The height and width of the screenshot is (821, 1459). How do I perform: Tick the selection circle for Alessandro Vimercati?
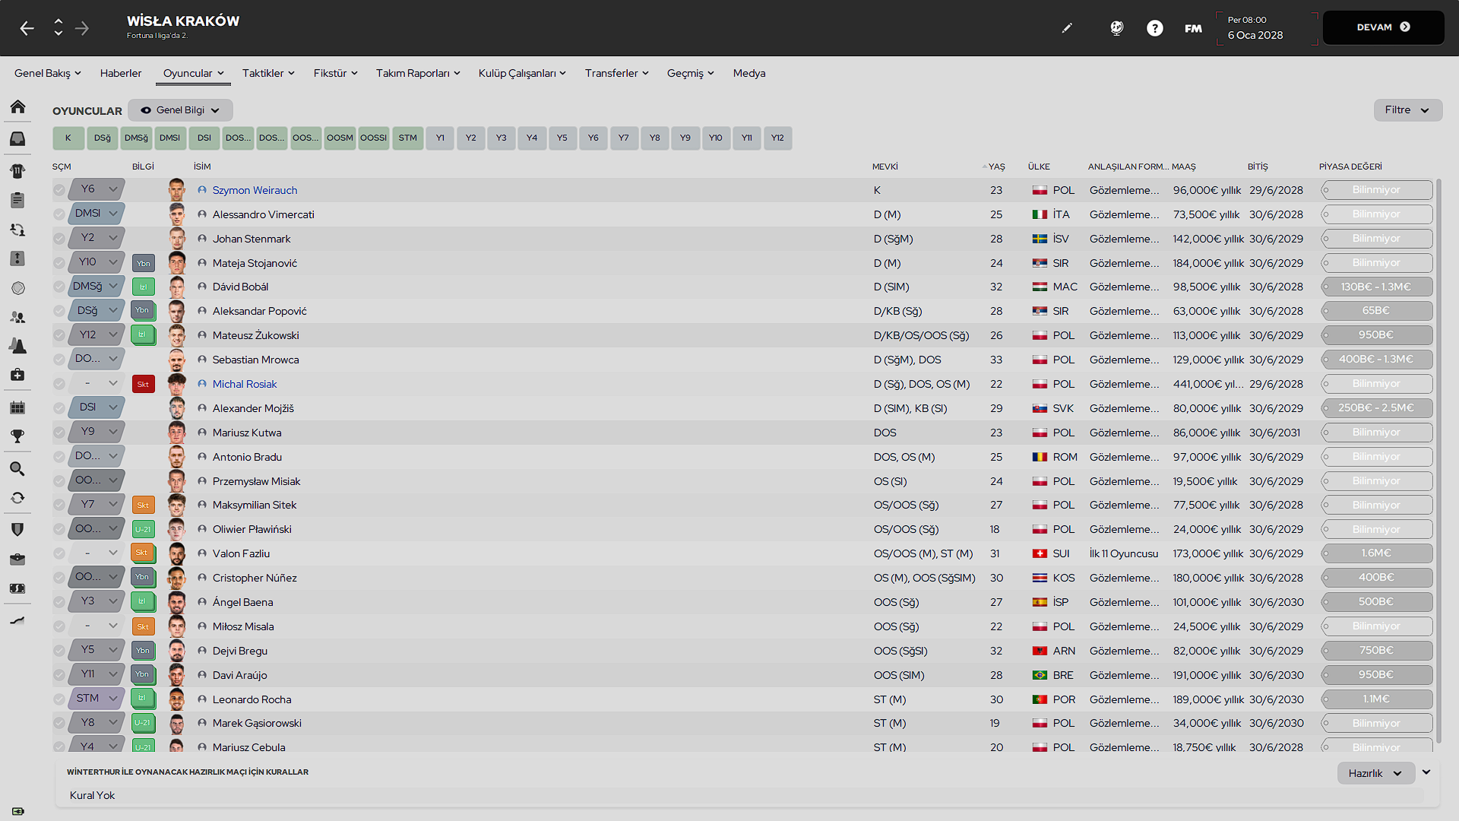pyautogui.click(x=59, y=214)
